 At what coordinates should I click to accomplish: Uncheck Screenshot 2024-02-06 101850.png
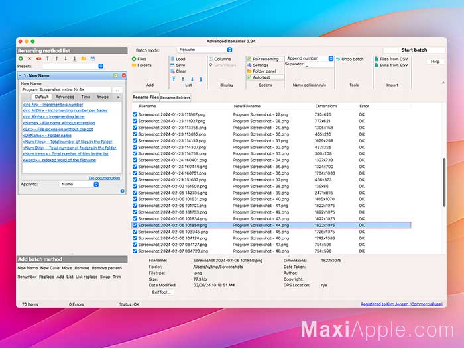tap(135, 225)
